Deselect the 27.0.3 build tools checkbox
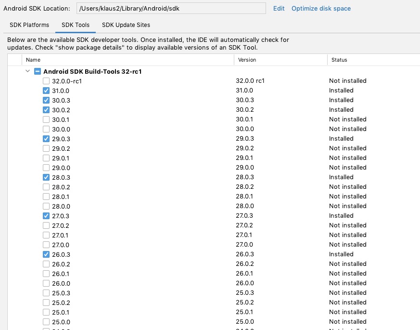The width and height of the screenshot is (420, 330). click(46, 216)
